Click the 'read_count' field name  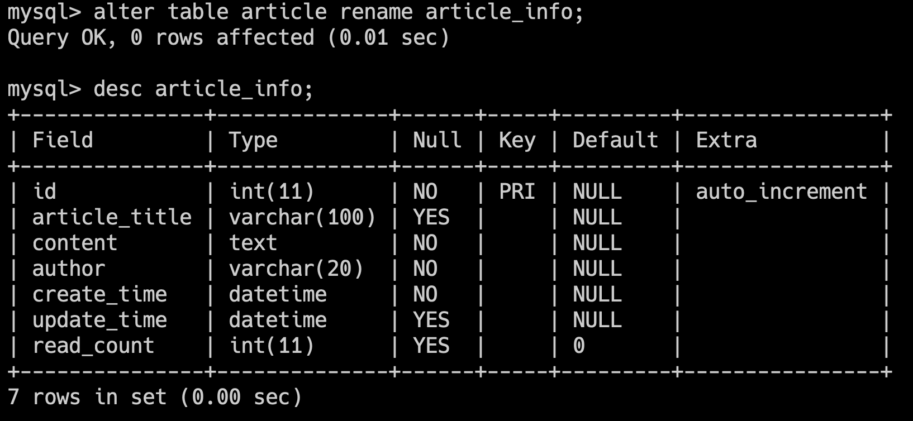coord(93,346)
